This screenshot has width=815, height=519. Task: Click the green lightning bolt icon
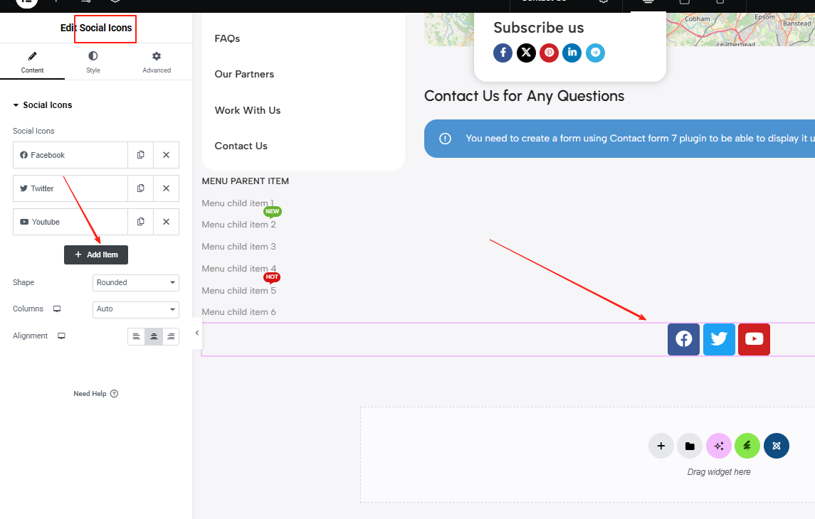747,446
